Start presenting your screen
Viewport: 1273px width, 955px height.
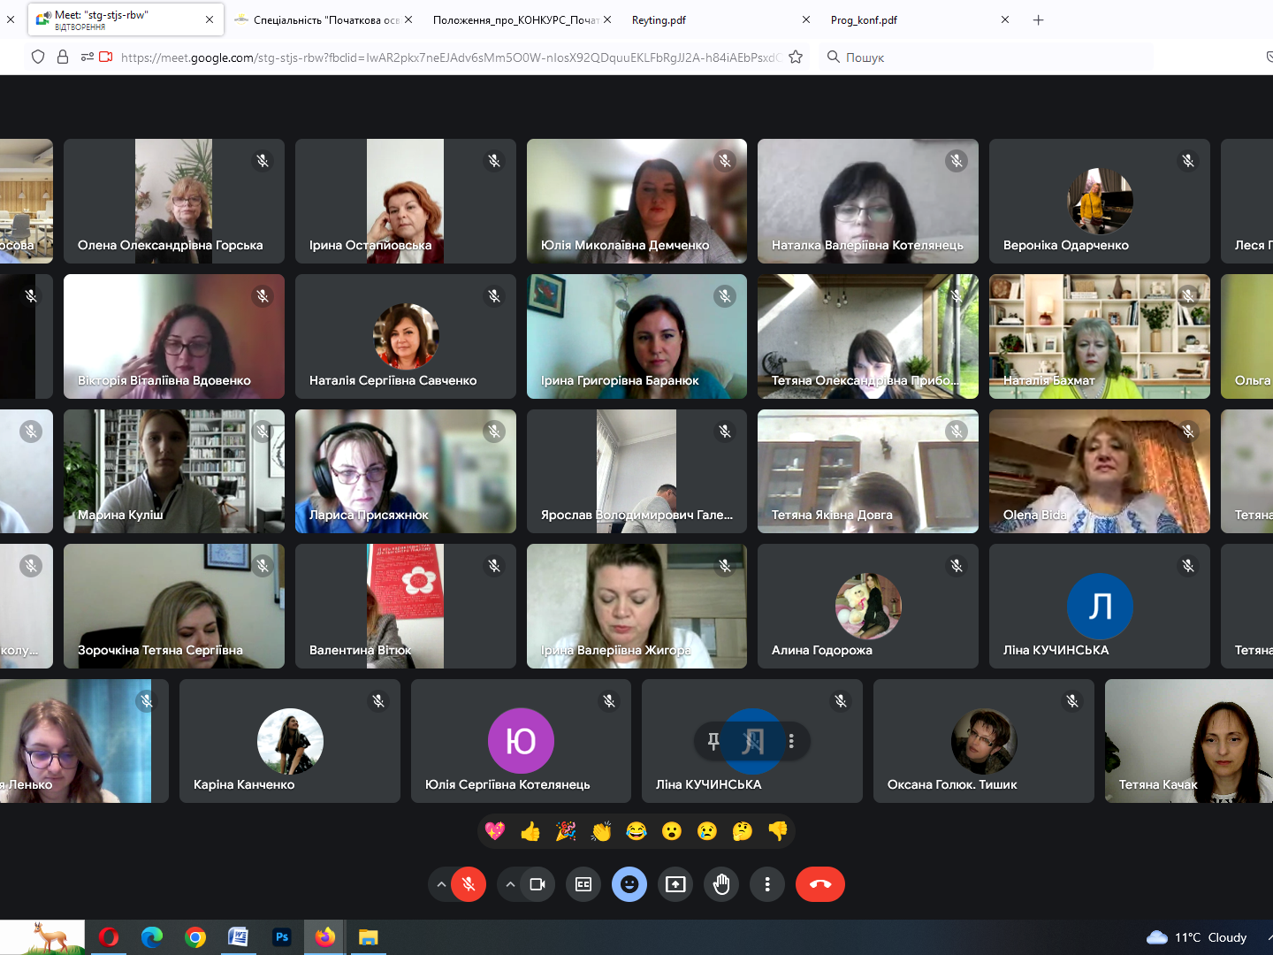[675, 884]
